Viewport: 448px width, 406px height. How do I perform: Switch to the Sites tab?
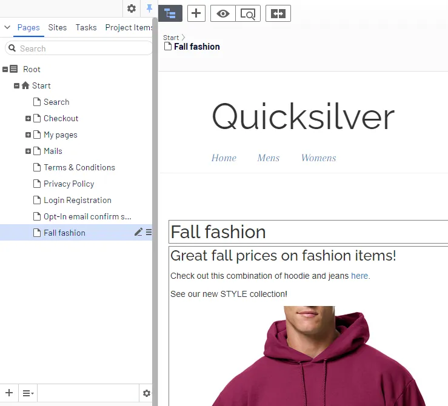(x=58, y=27)
